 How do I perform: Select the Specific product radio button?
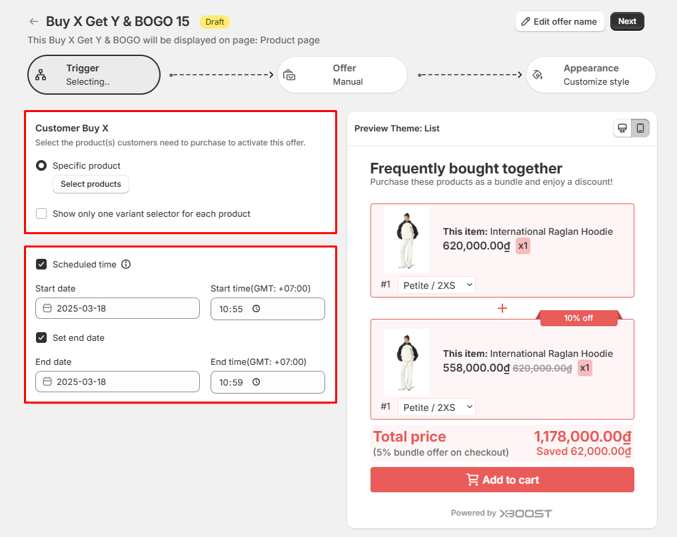(x=41, y=165)
